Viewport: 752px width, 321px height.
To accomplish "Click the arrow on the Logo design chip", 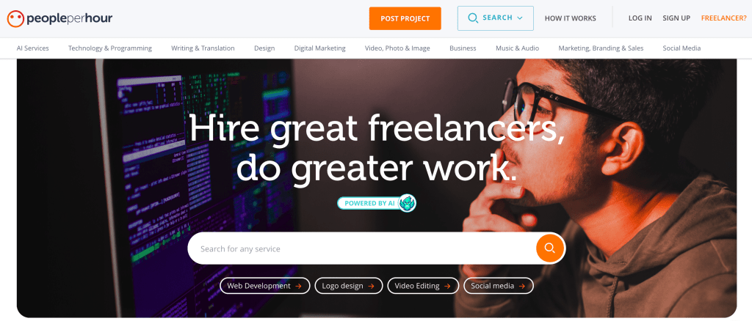I will [x=371, y=286].
